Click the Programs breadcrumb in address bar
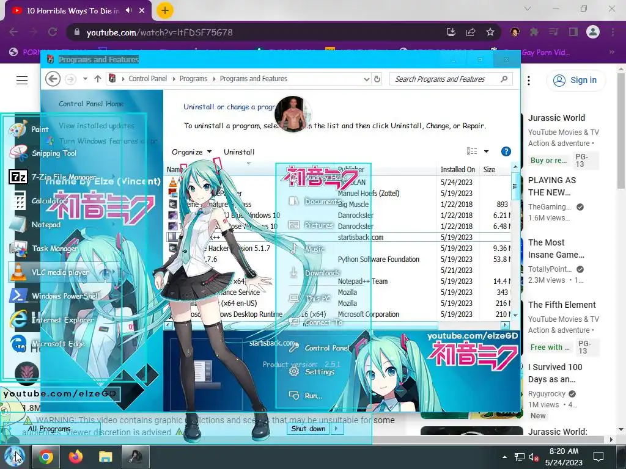Screen dimensions: 626x469 [x=193, y=79]
